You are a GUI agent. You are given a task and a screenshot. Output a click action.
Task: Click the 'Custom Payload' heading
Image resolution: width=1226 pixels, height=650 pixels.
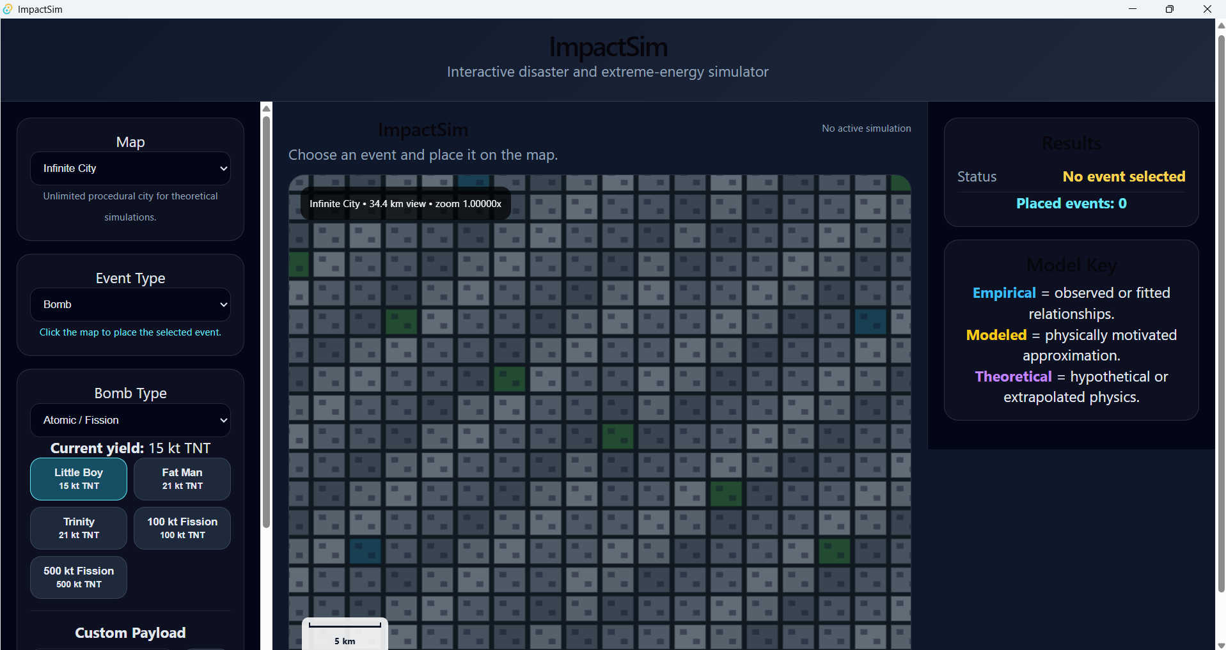(130, 633)
